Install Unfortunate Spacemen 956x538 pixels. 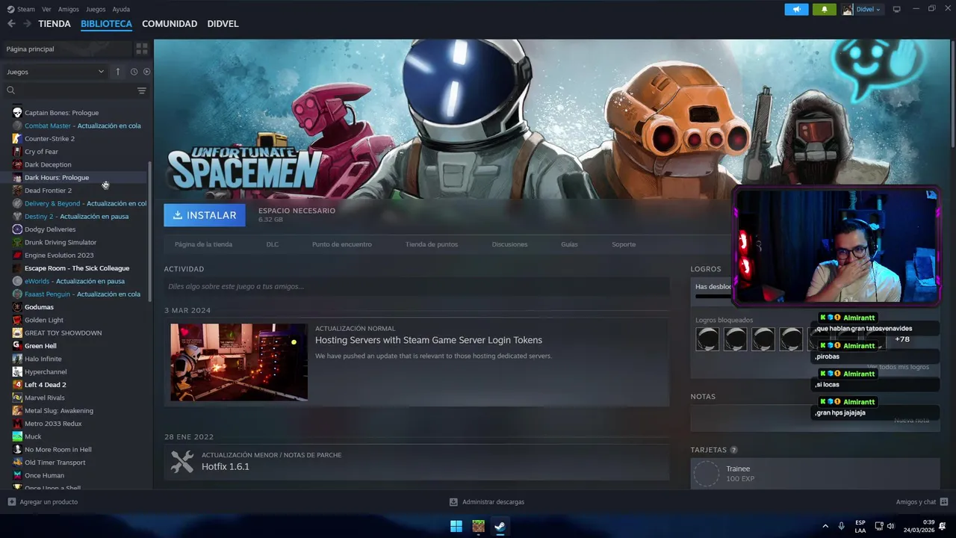(x=205, y=215)
